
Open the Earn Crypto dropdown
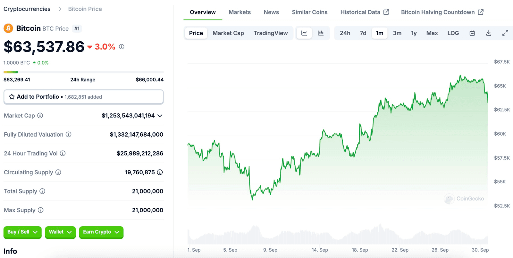coord(101,232)
